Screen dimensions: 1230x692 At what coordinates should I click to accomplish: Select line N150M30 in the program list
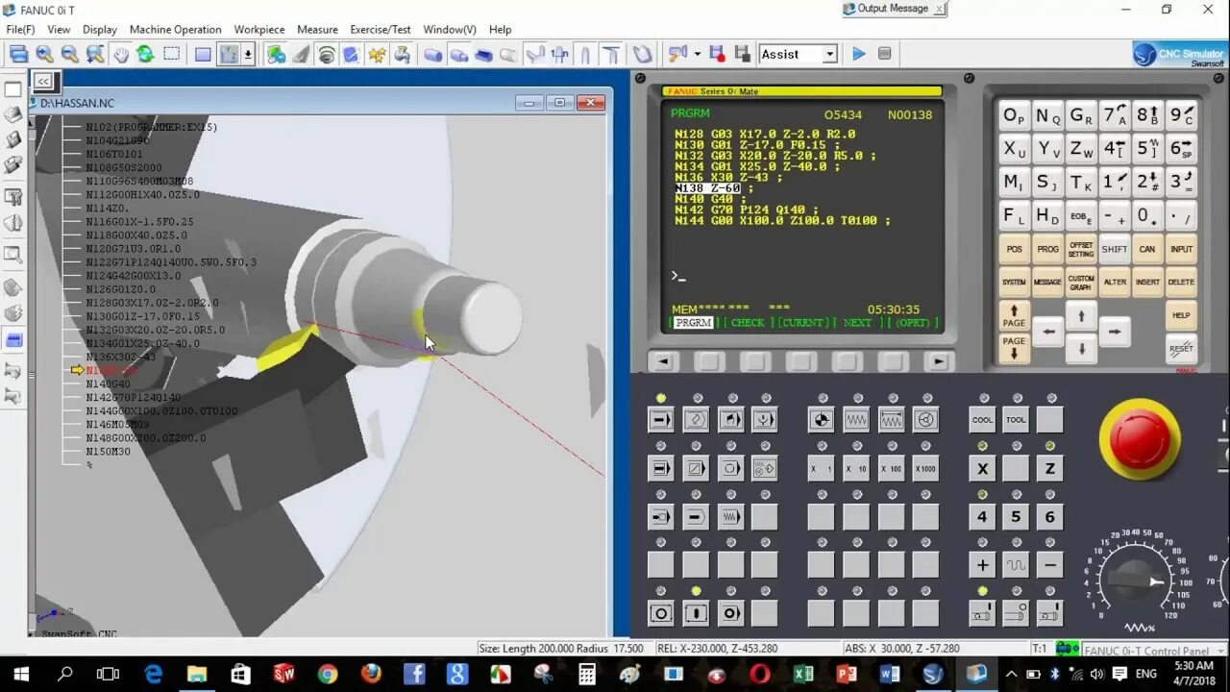[108, 452]
